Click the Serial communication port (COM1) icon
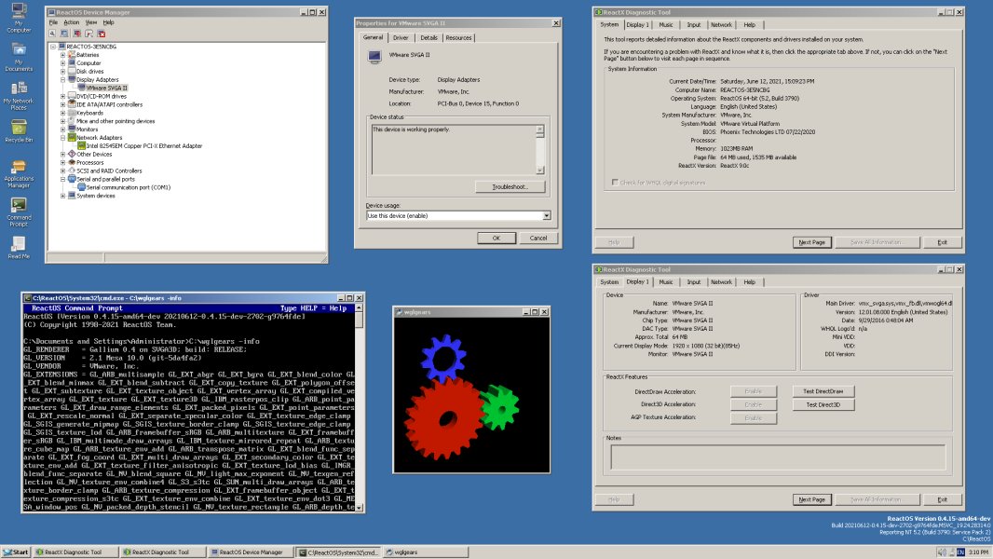993x559 pixels. click(81, 187)
